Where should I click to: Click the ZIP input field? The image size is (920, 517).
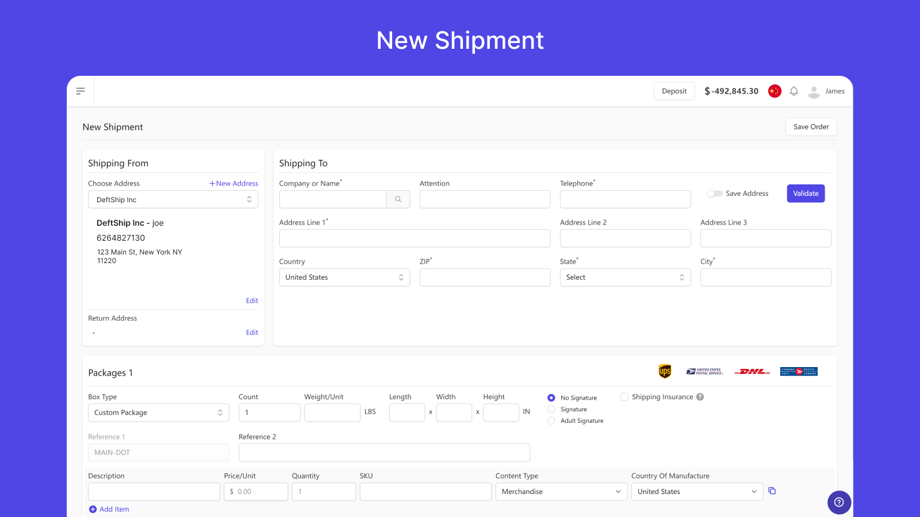[x=485, y=277]
